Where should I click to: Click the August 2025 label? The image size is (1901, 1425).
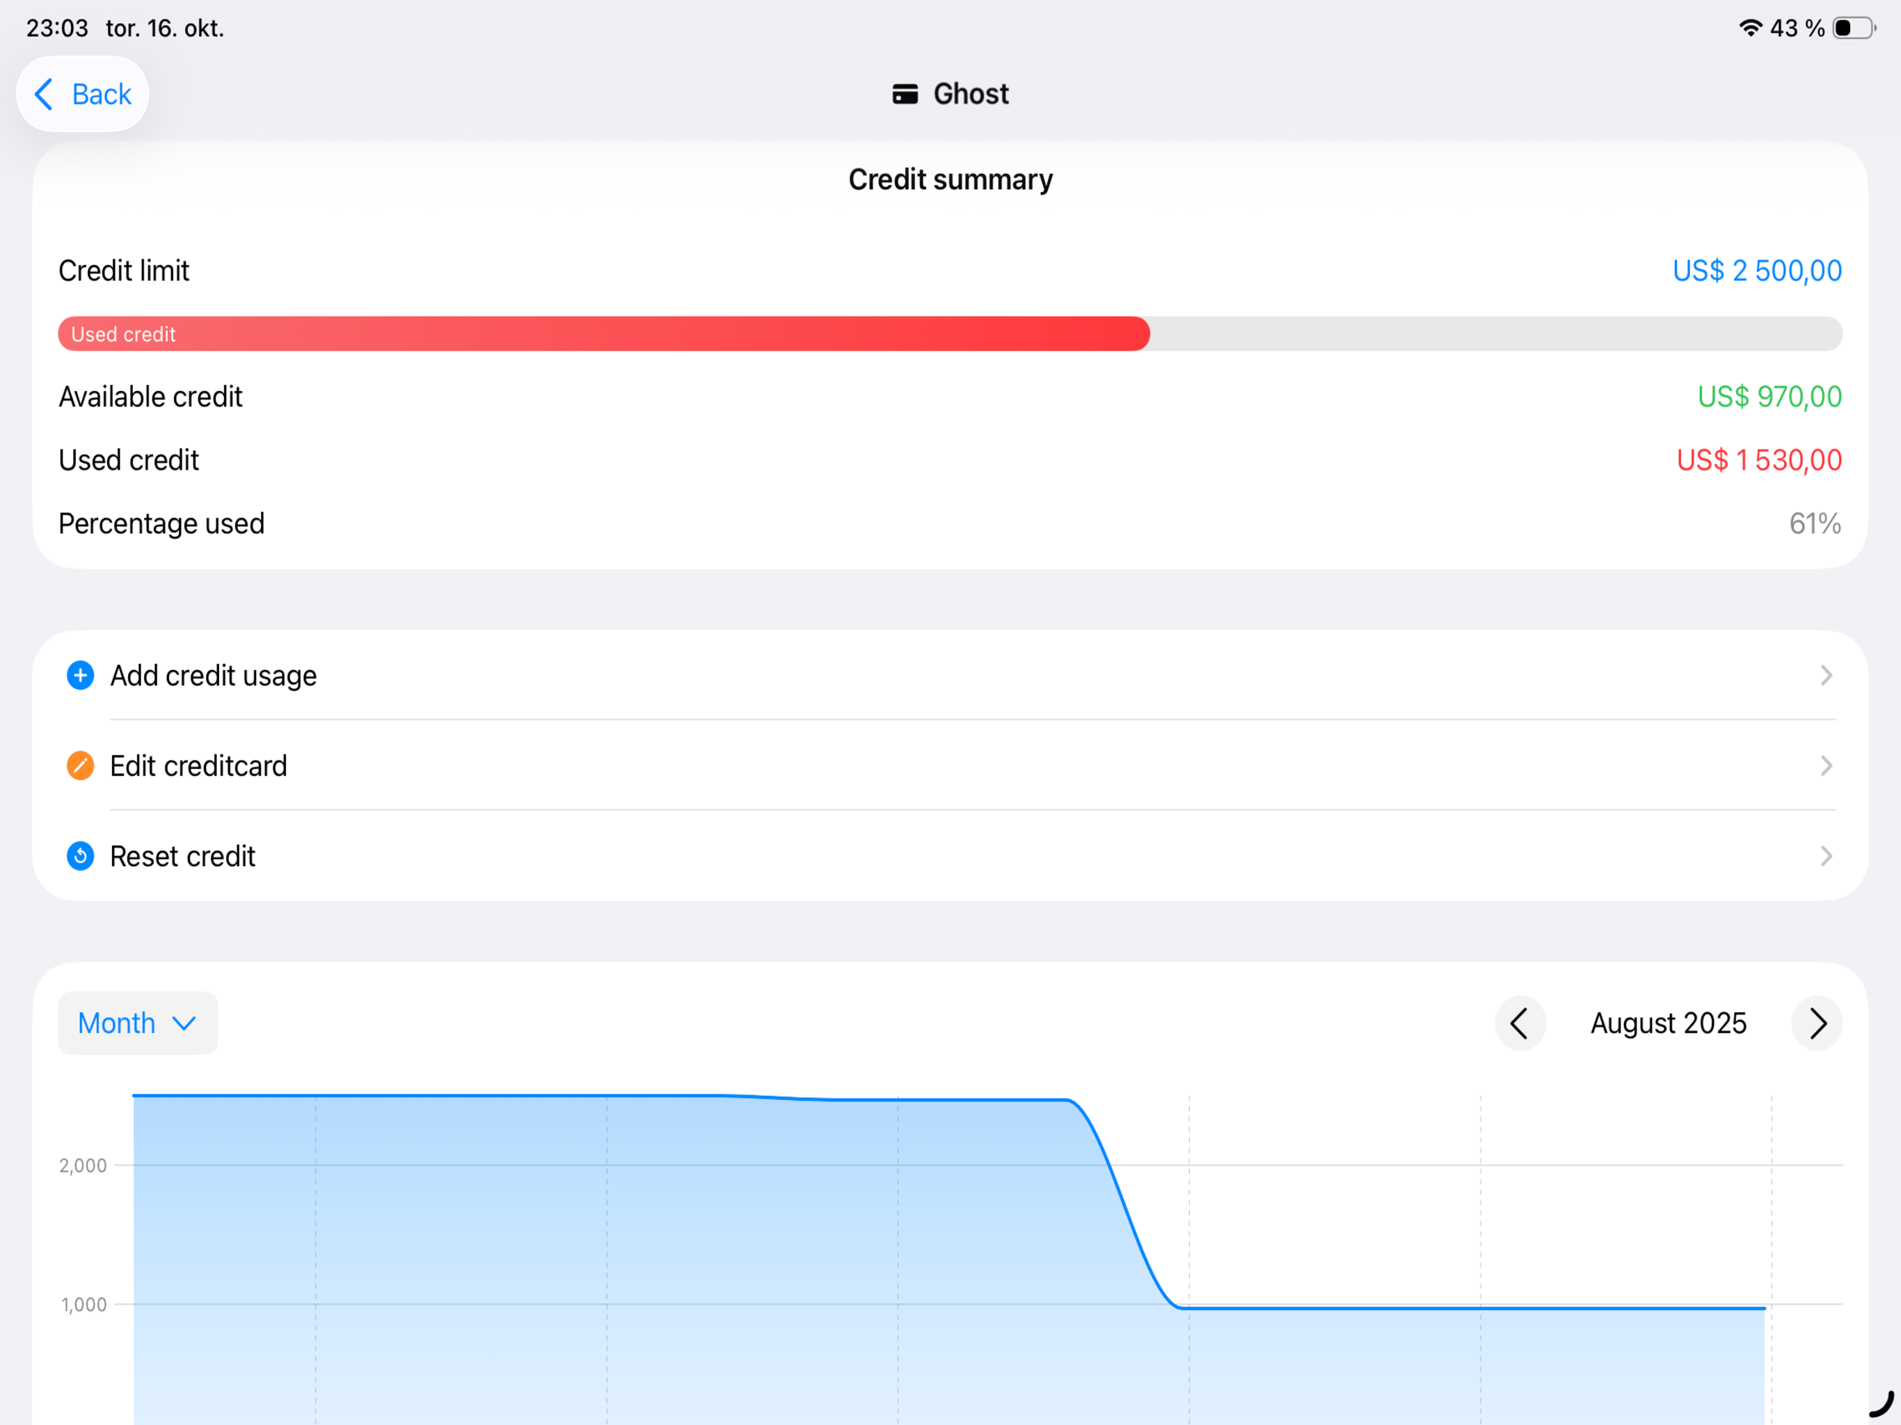click(x=1668, y=1023)
